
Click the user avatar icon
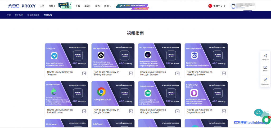click(x=233, y=6)
